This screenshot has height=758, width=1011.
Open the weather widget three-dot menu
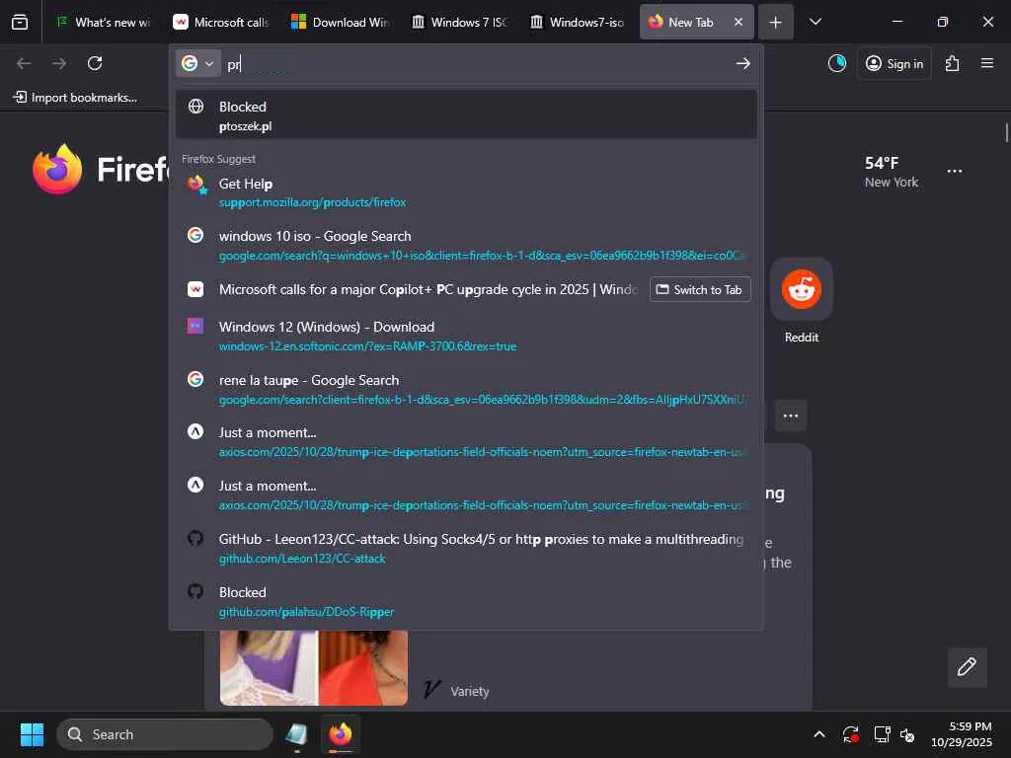pyautogui.click(x=955, y=172)
